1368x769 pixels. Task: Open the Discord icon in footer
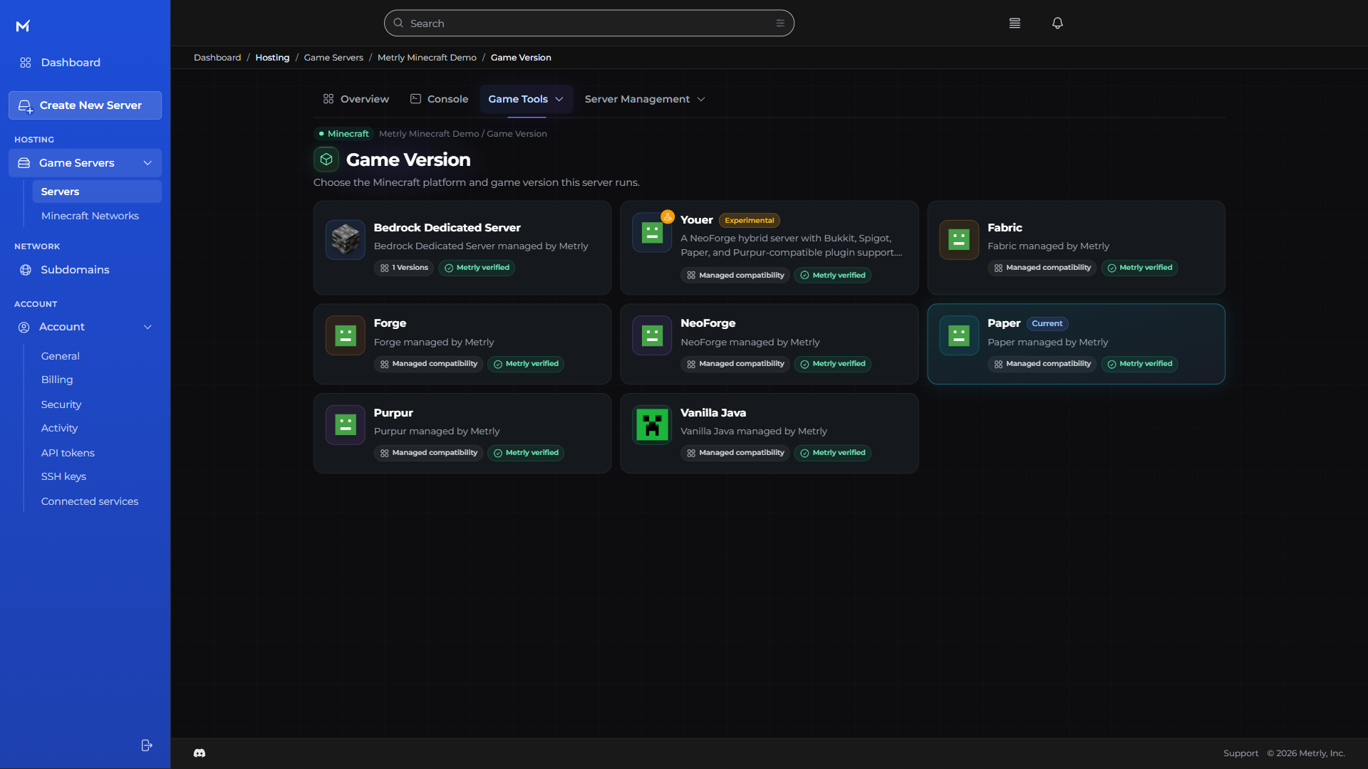(x=199, y=753)
